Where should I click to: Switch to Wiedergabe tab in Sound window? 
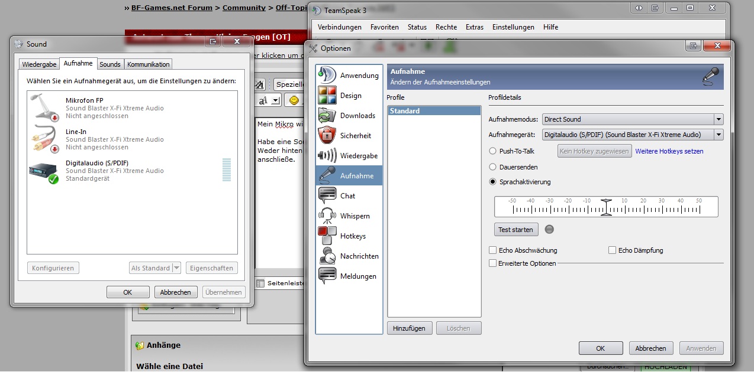pyautogui.click(x=40, y=64)
